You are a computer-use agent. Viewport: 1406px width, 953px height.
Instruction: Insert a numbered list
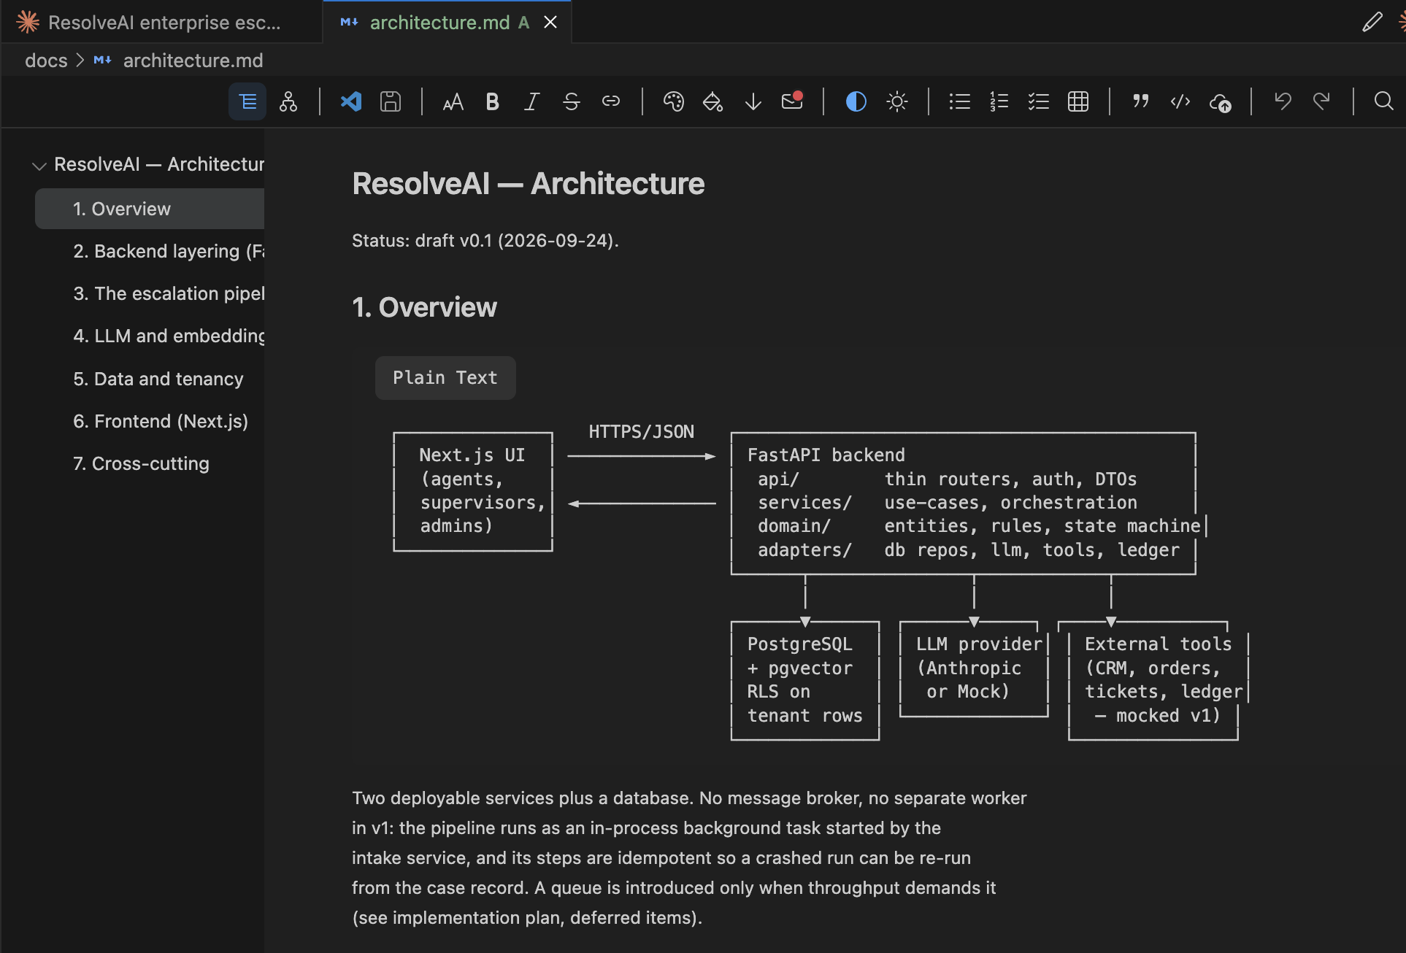coord(999,101)
